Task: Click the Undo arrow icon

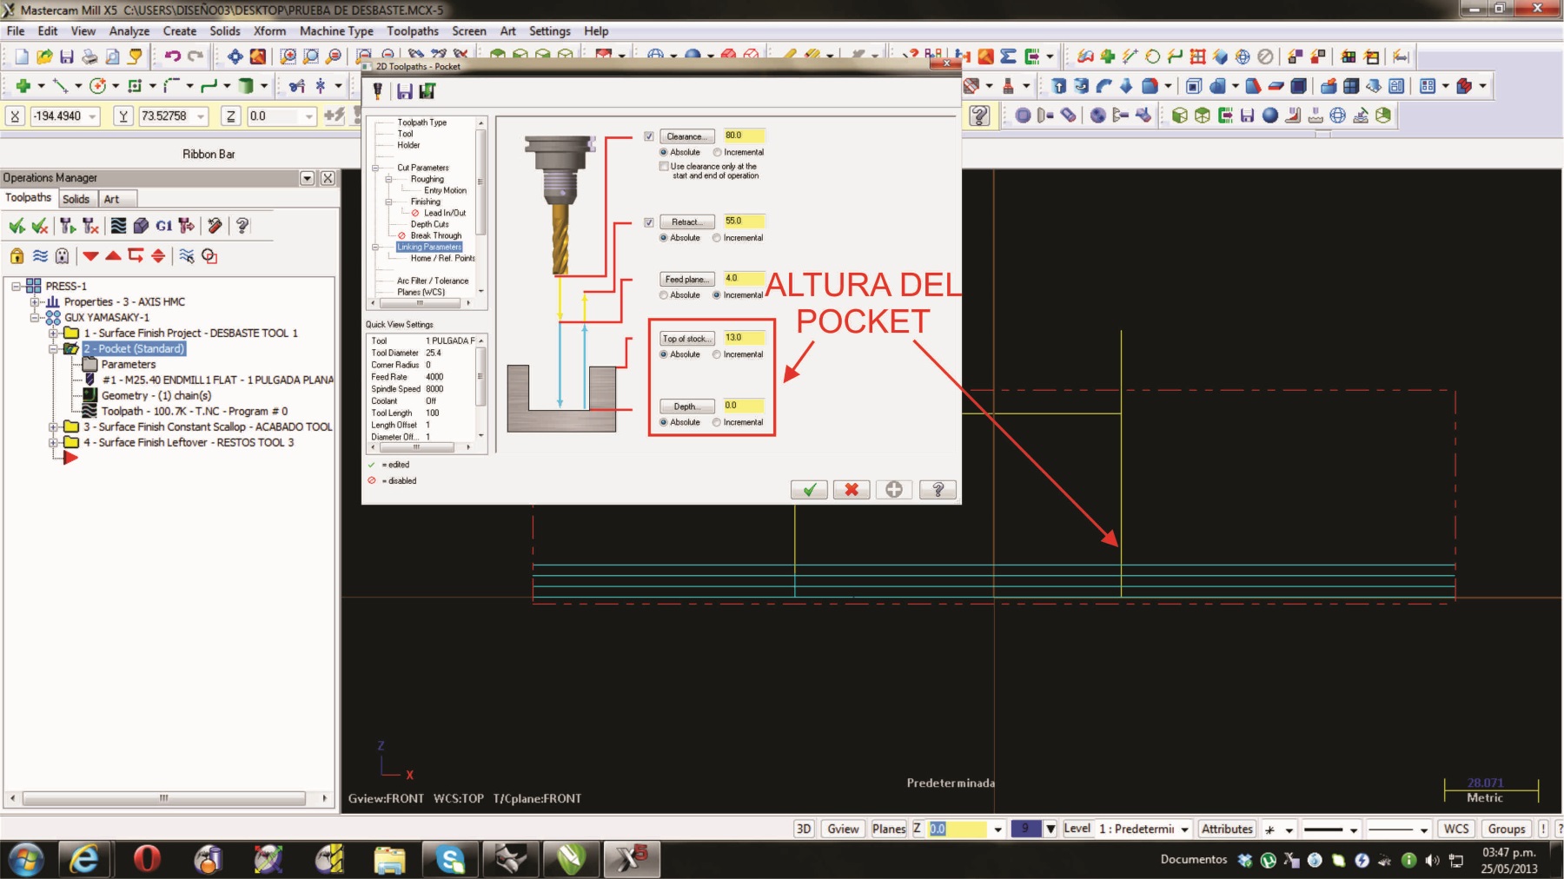Action: [x=172, y=57]
